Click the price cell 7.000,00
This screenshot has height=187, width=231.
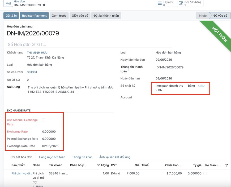(x=133, y=173)
